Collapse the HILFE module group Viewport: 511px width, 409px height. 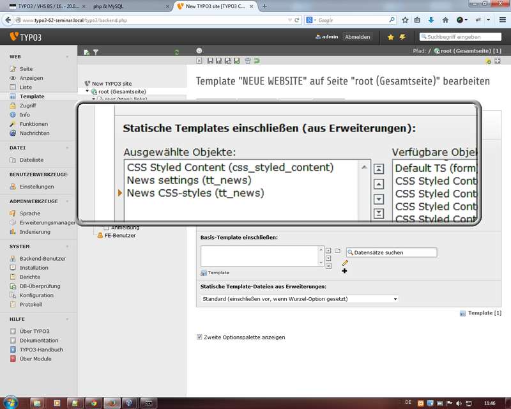[68, 319]
